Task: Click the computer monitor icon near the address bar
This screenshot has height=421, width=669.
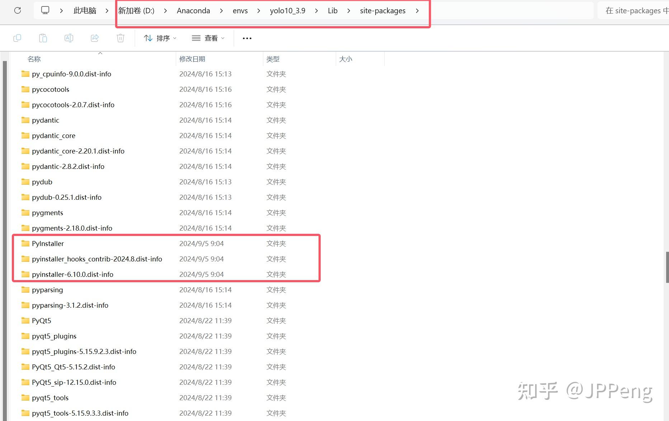Action: (x=44, y=10)
